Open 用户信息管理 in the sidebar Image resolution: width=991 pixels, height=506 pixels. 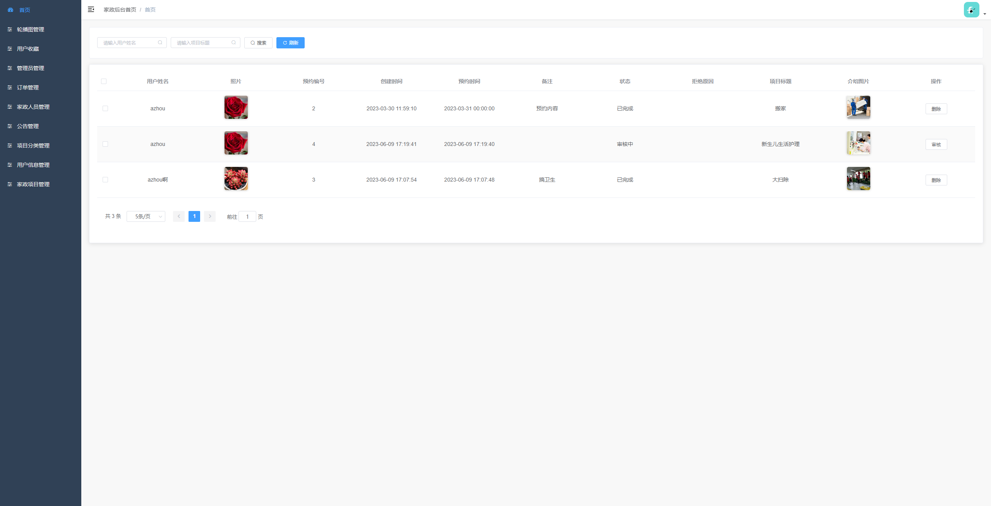(33, 165)
